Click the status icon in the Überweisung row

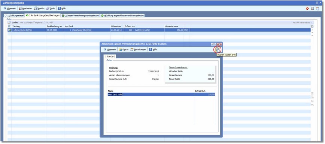(x=9, y=30)
